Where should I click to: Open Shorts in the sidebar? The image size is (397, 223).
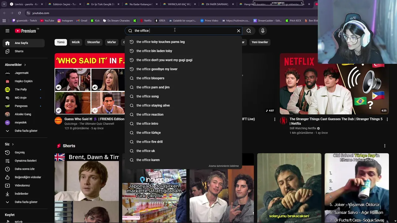click(24, 51)
